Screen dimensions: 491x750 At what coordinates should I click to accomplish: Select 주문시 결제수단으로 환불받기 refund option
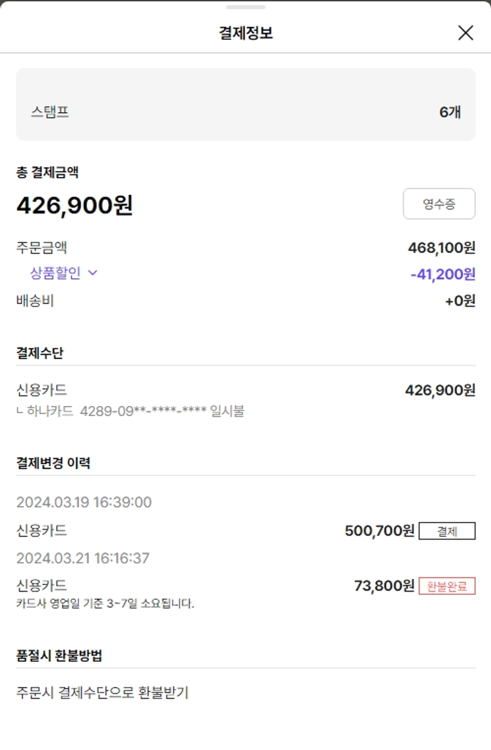102,692
